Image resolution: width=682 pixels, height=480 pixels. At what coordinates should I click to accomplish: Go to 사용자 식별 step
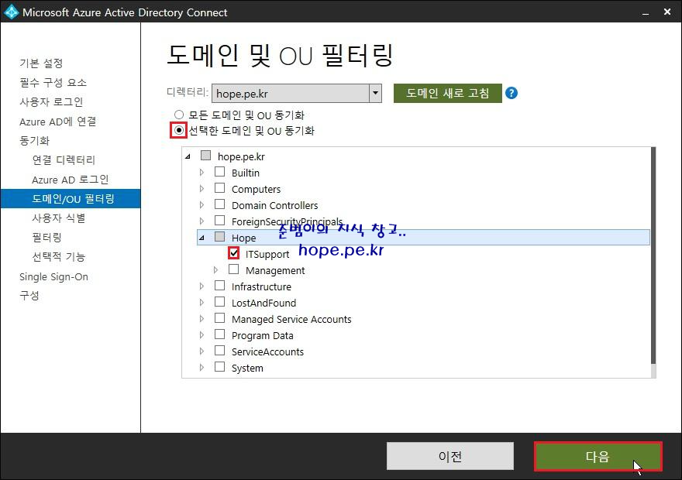[59, 218]
